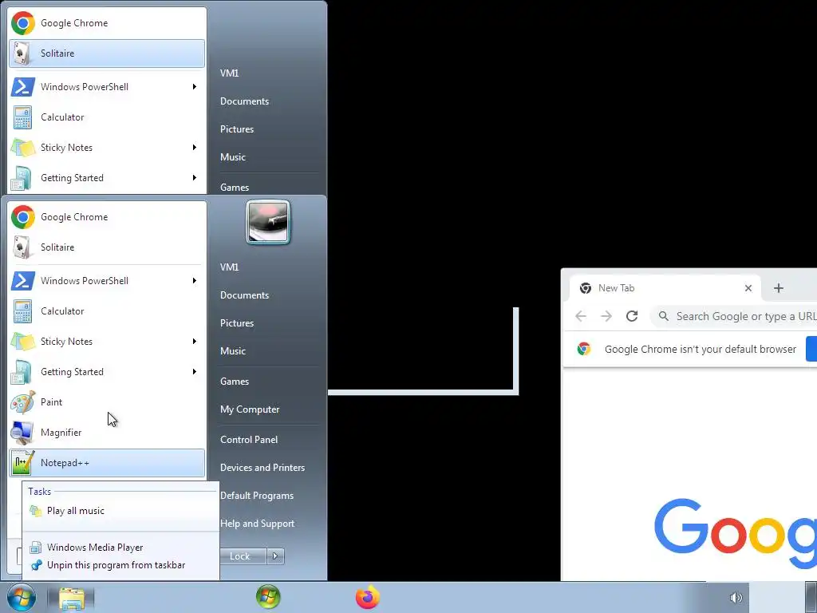Open Help and Support
This screenshot has height=613, width=817.
coord(257,524)
